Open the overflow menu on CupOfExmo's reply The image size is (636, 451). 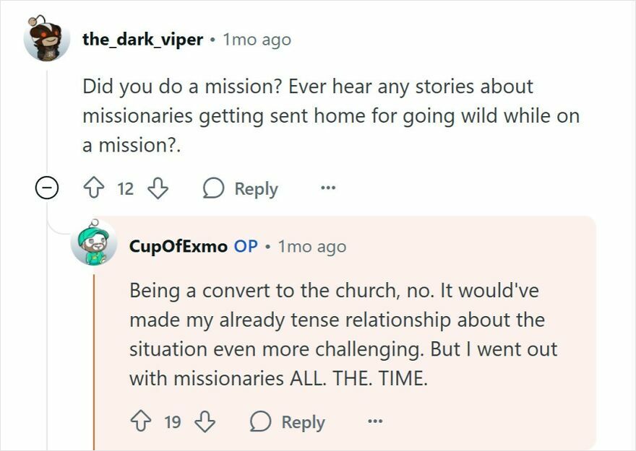pyautogui.click(x=374, y=421)
